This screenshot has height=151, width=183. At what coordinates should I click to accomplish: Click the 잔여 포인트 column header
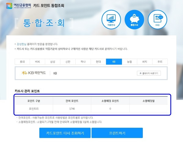tap(72, 101)
